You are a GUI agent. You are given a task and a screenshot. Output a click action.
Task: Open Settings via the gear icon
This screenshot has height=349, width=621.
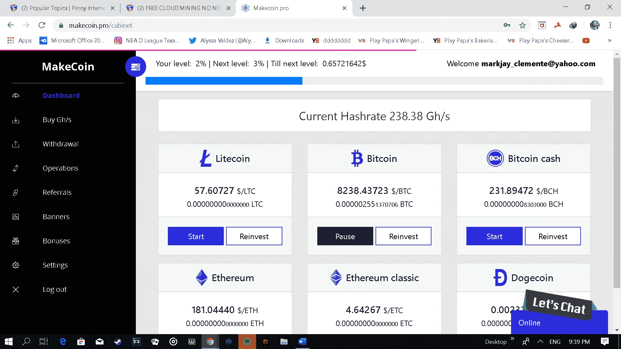(16, 265)
